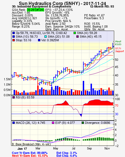Click the blue 30 oversold level label

point(116,114)
